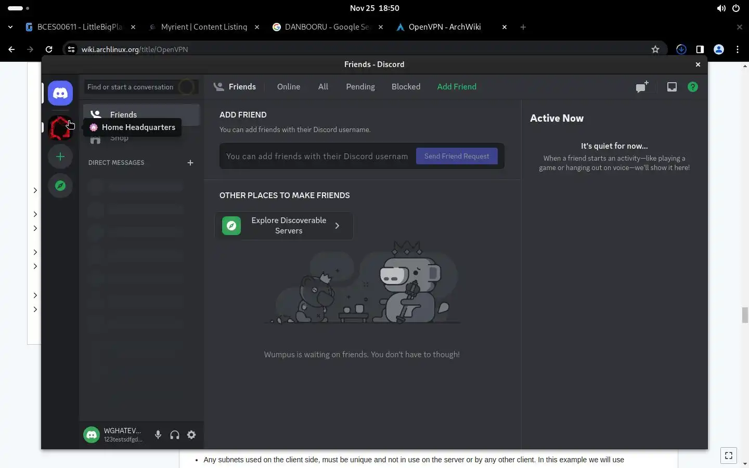Reload the current browser page
749x468 pixels.
[49, 49]
